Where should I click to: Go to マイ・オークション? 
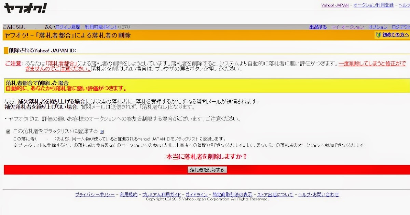[x=347, y=27]
